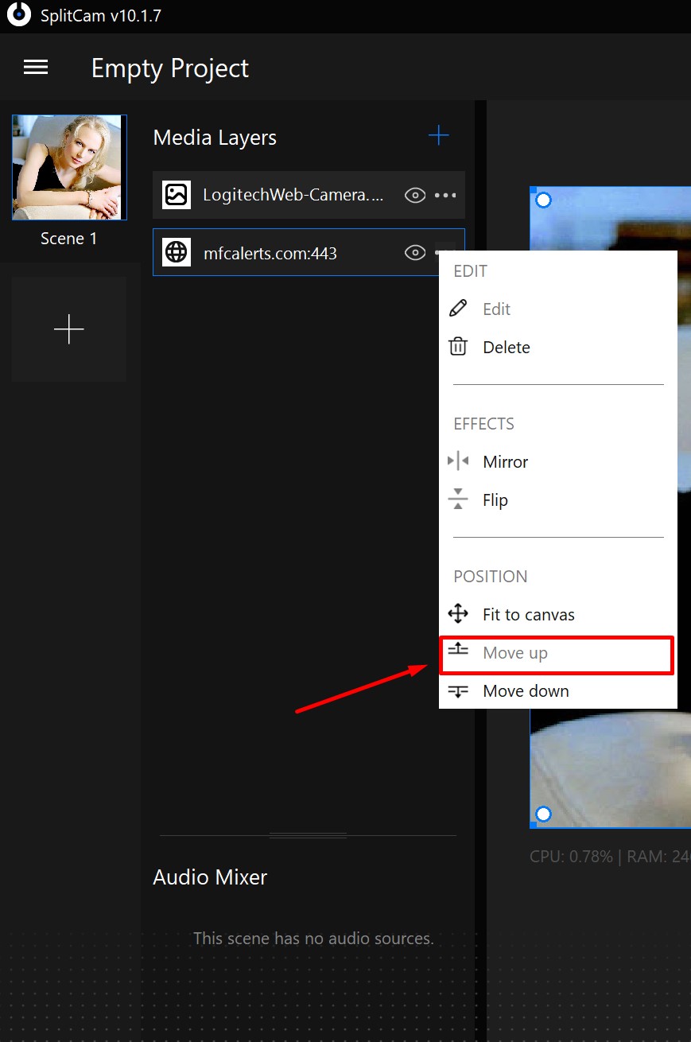
Task: Click the Delete trash icon
Action: point(458,346)
